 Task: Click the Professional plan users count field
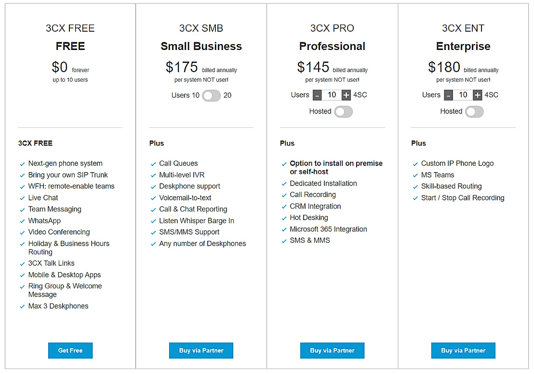[332, 95]
